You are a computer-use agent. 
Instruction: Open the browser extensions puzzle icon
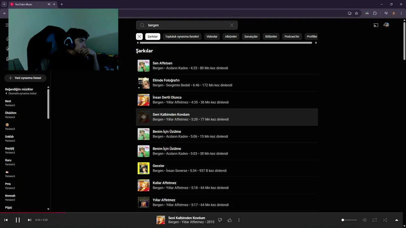click(375, 13)
